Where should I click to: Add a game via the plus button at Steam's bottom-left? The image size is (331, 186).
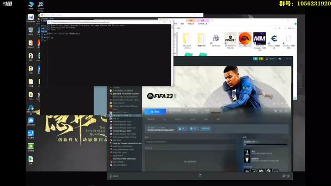110,176
